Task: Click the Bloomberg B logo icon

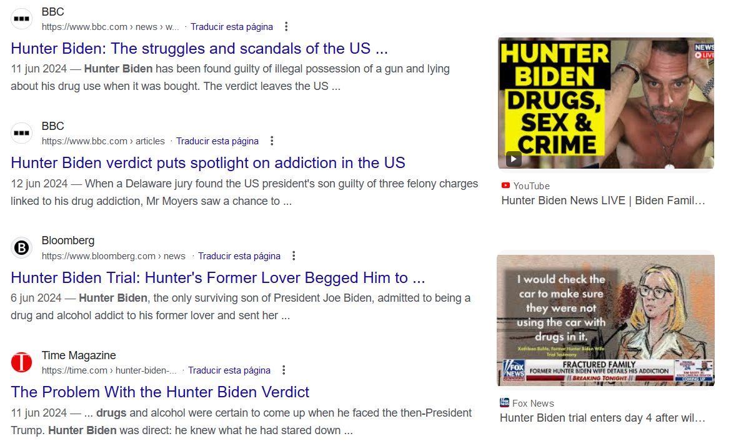Action: click(21, 247)
